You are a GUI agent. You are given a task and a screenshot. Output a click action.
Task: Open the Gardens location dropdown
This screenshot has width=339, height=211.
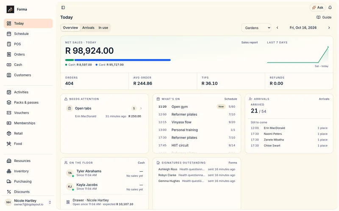click(x=256, y=28)
